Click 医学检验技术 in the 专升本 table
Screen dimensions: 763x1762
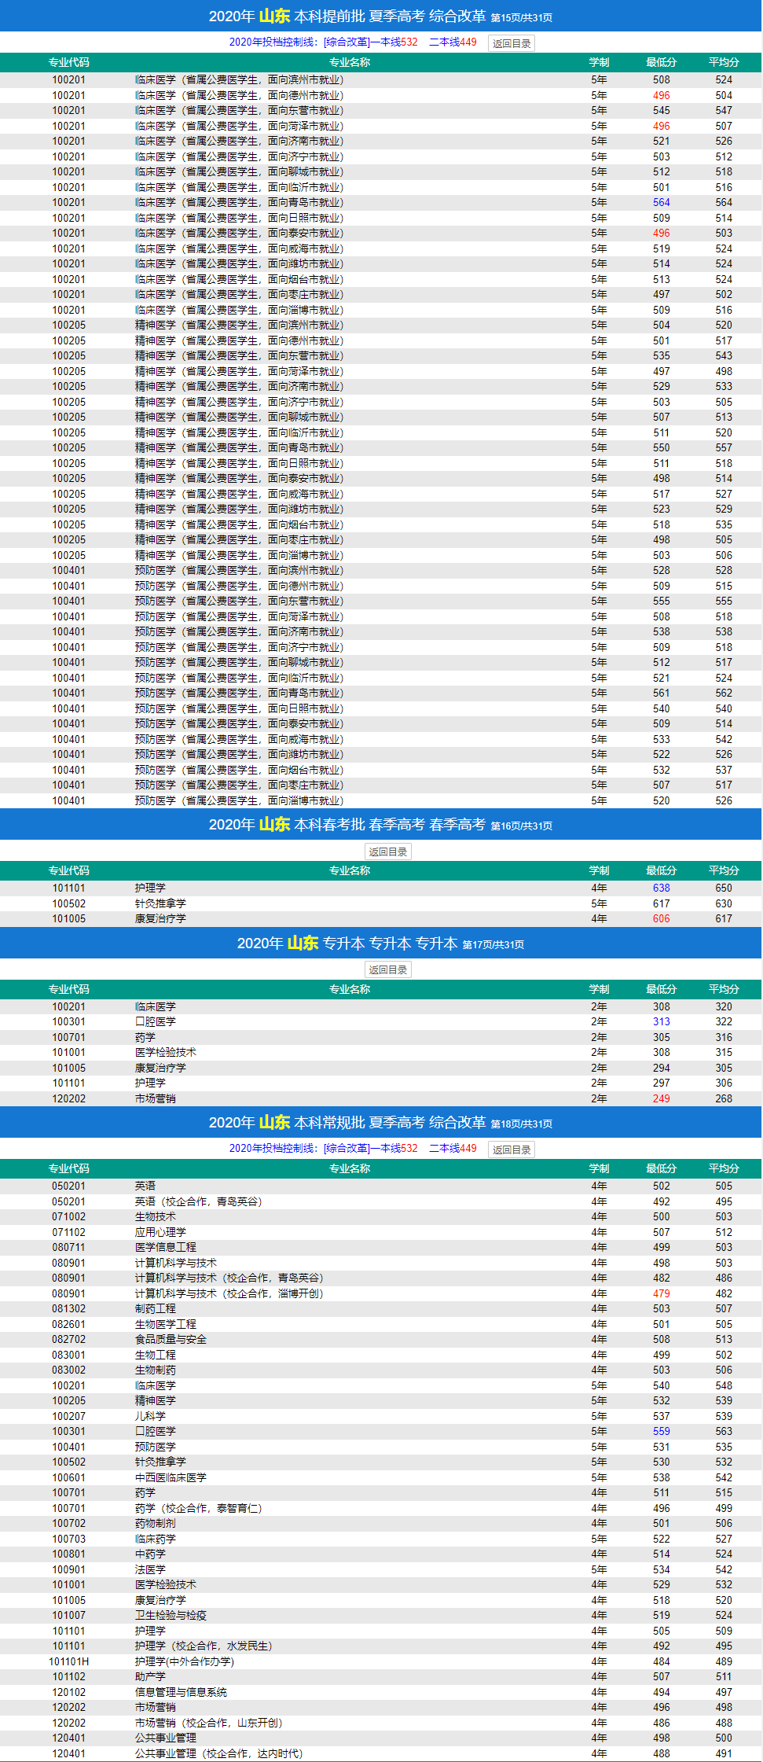(165, 1052)
